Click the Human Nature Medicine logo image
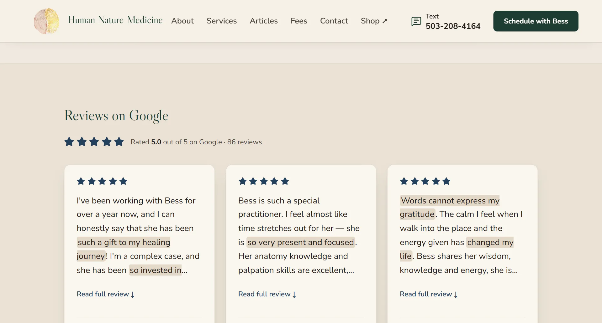Screen dimensions: 602x323 pyautogui.click(x=46, y=21)
